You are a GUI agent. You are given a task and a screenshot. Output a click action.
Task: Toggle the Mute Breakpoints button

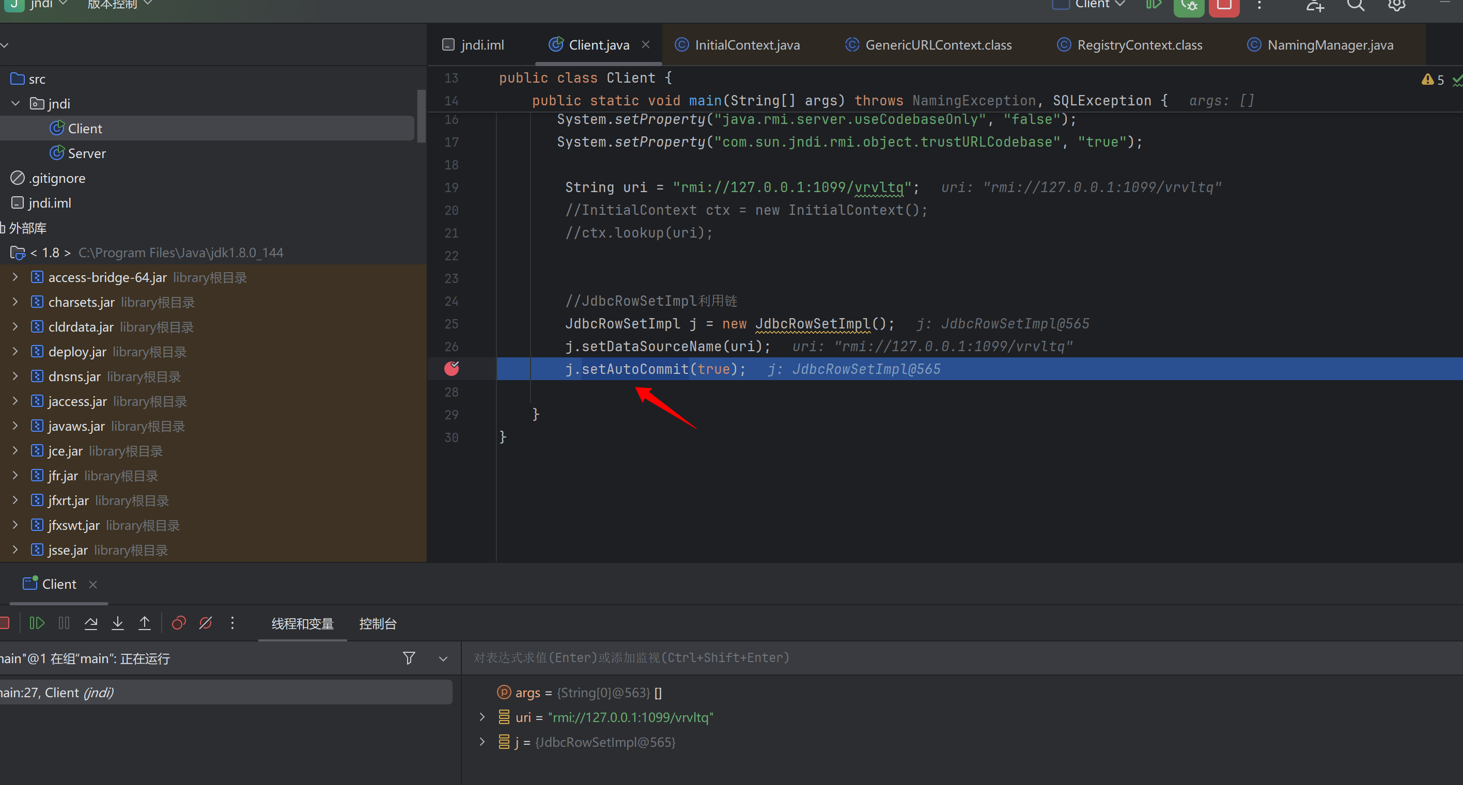point(206,623)
